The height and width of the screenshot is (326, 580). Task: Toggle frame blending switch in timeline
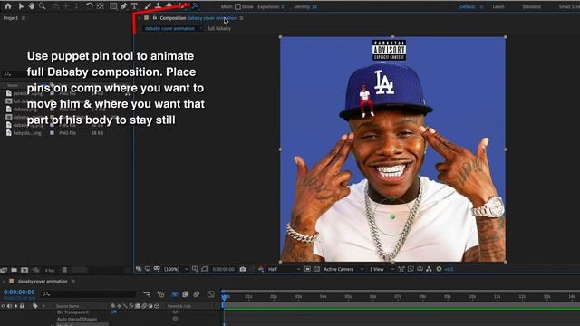[x=185, y=294]
